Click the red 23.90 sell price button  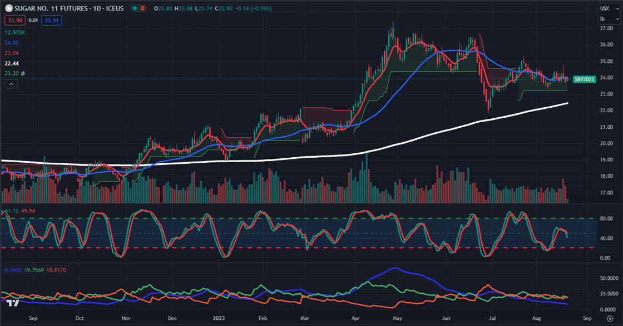(15, 20)
